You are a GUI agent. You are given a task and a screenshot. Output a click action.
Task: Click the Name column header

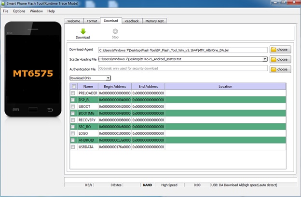(x=88, y=86)
